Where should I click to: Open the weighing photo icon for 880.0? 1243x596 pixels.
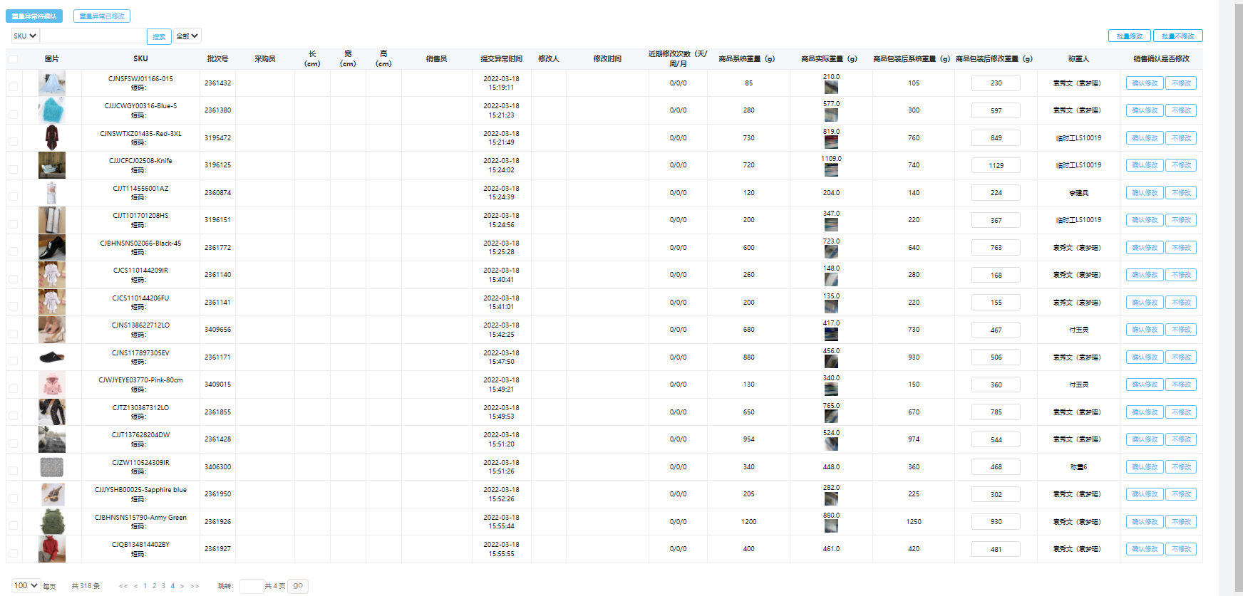tap(831, 526)
